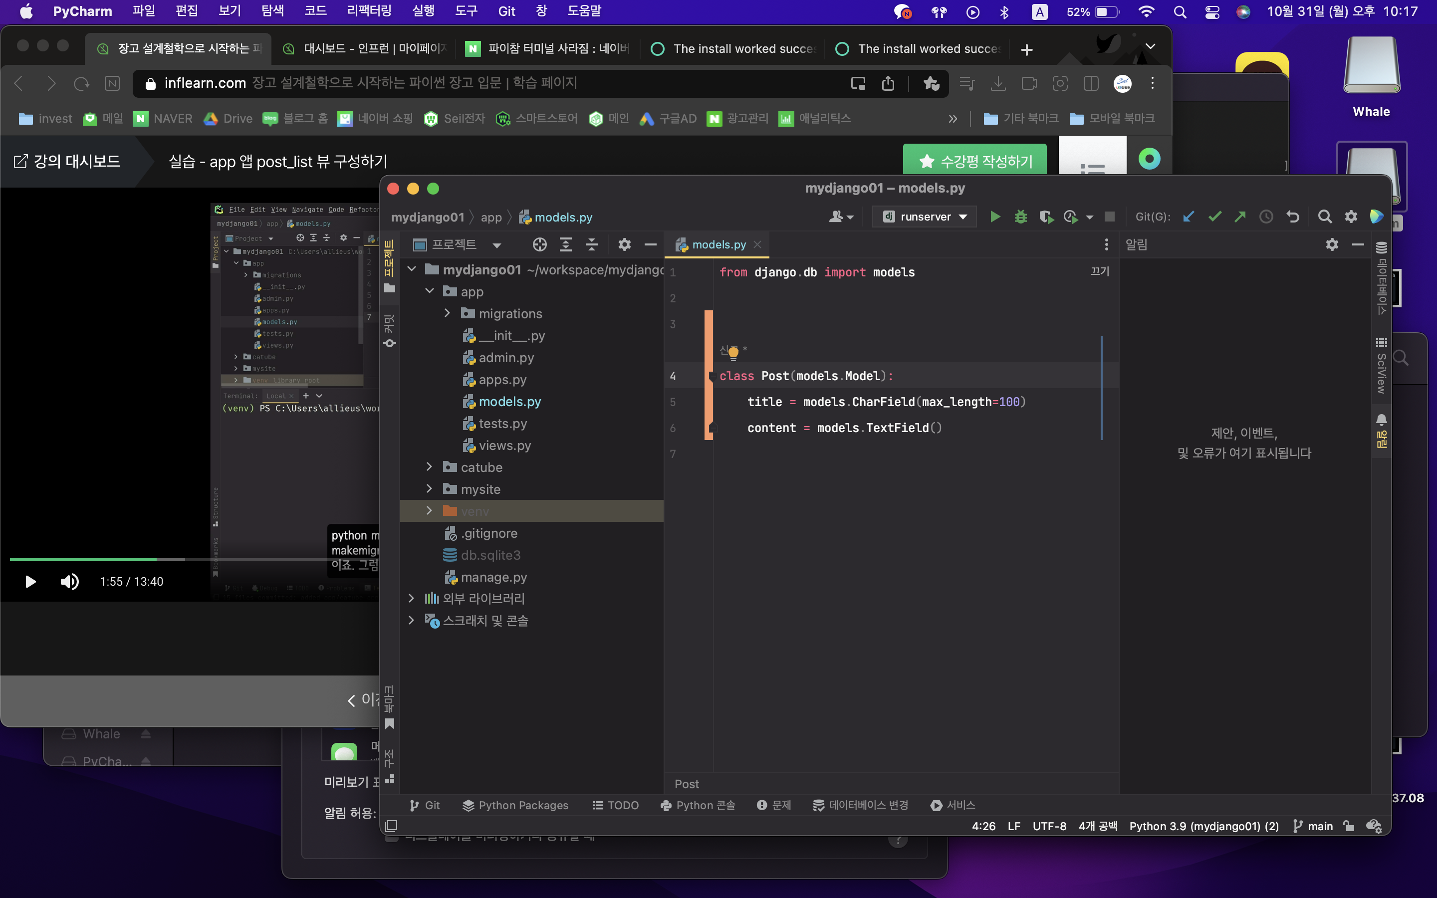Viewport: 1437px width, 898px height.
Task: Open SciView tool window on right sidebar
Action: (1382, 365)
